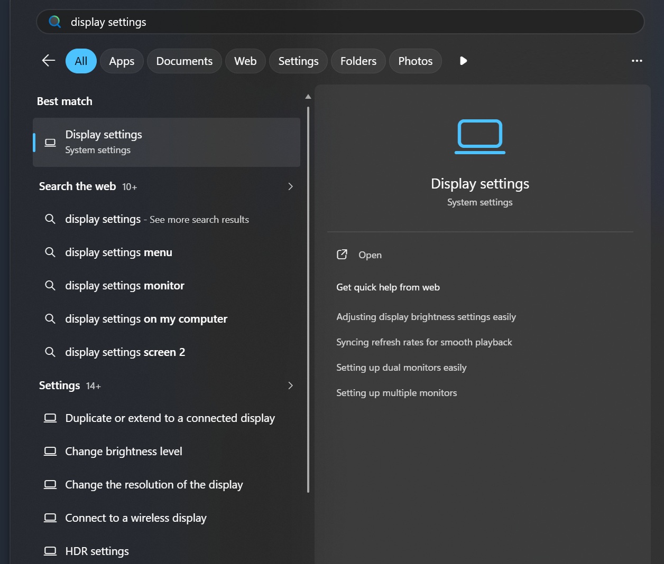Image resolution: width=664 pixels, height=564 pixels.
Task: Open 'Adjusting display brightness settings easily' link
Action: pos(426,317)
